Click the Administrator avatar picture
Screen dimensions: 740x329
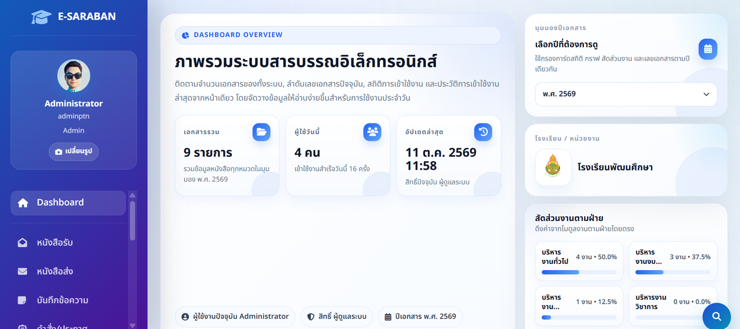(x=73, y=76)
